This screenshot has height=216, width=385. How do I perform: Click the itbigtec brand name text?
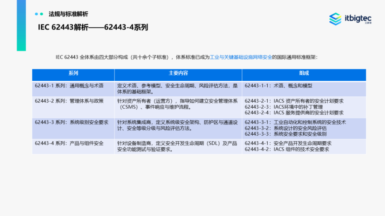pyautogui.click(x=358, y=18)
